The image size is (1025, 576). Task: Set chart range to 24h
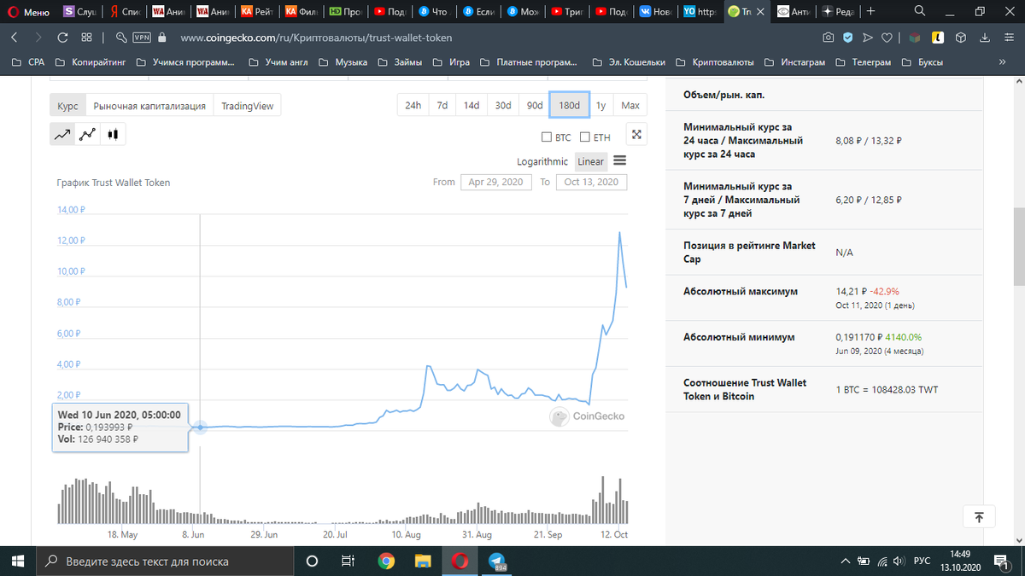click(x=413, y=105)
